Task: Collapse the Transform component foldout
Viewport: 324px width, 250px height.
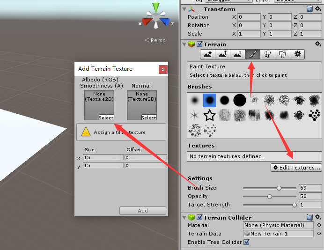Action: tap(184, 9)
